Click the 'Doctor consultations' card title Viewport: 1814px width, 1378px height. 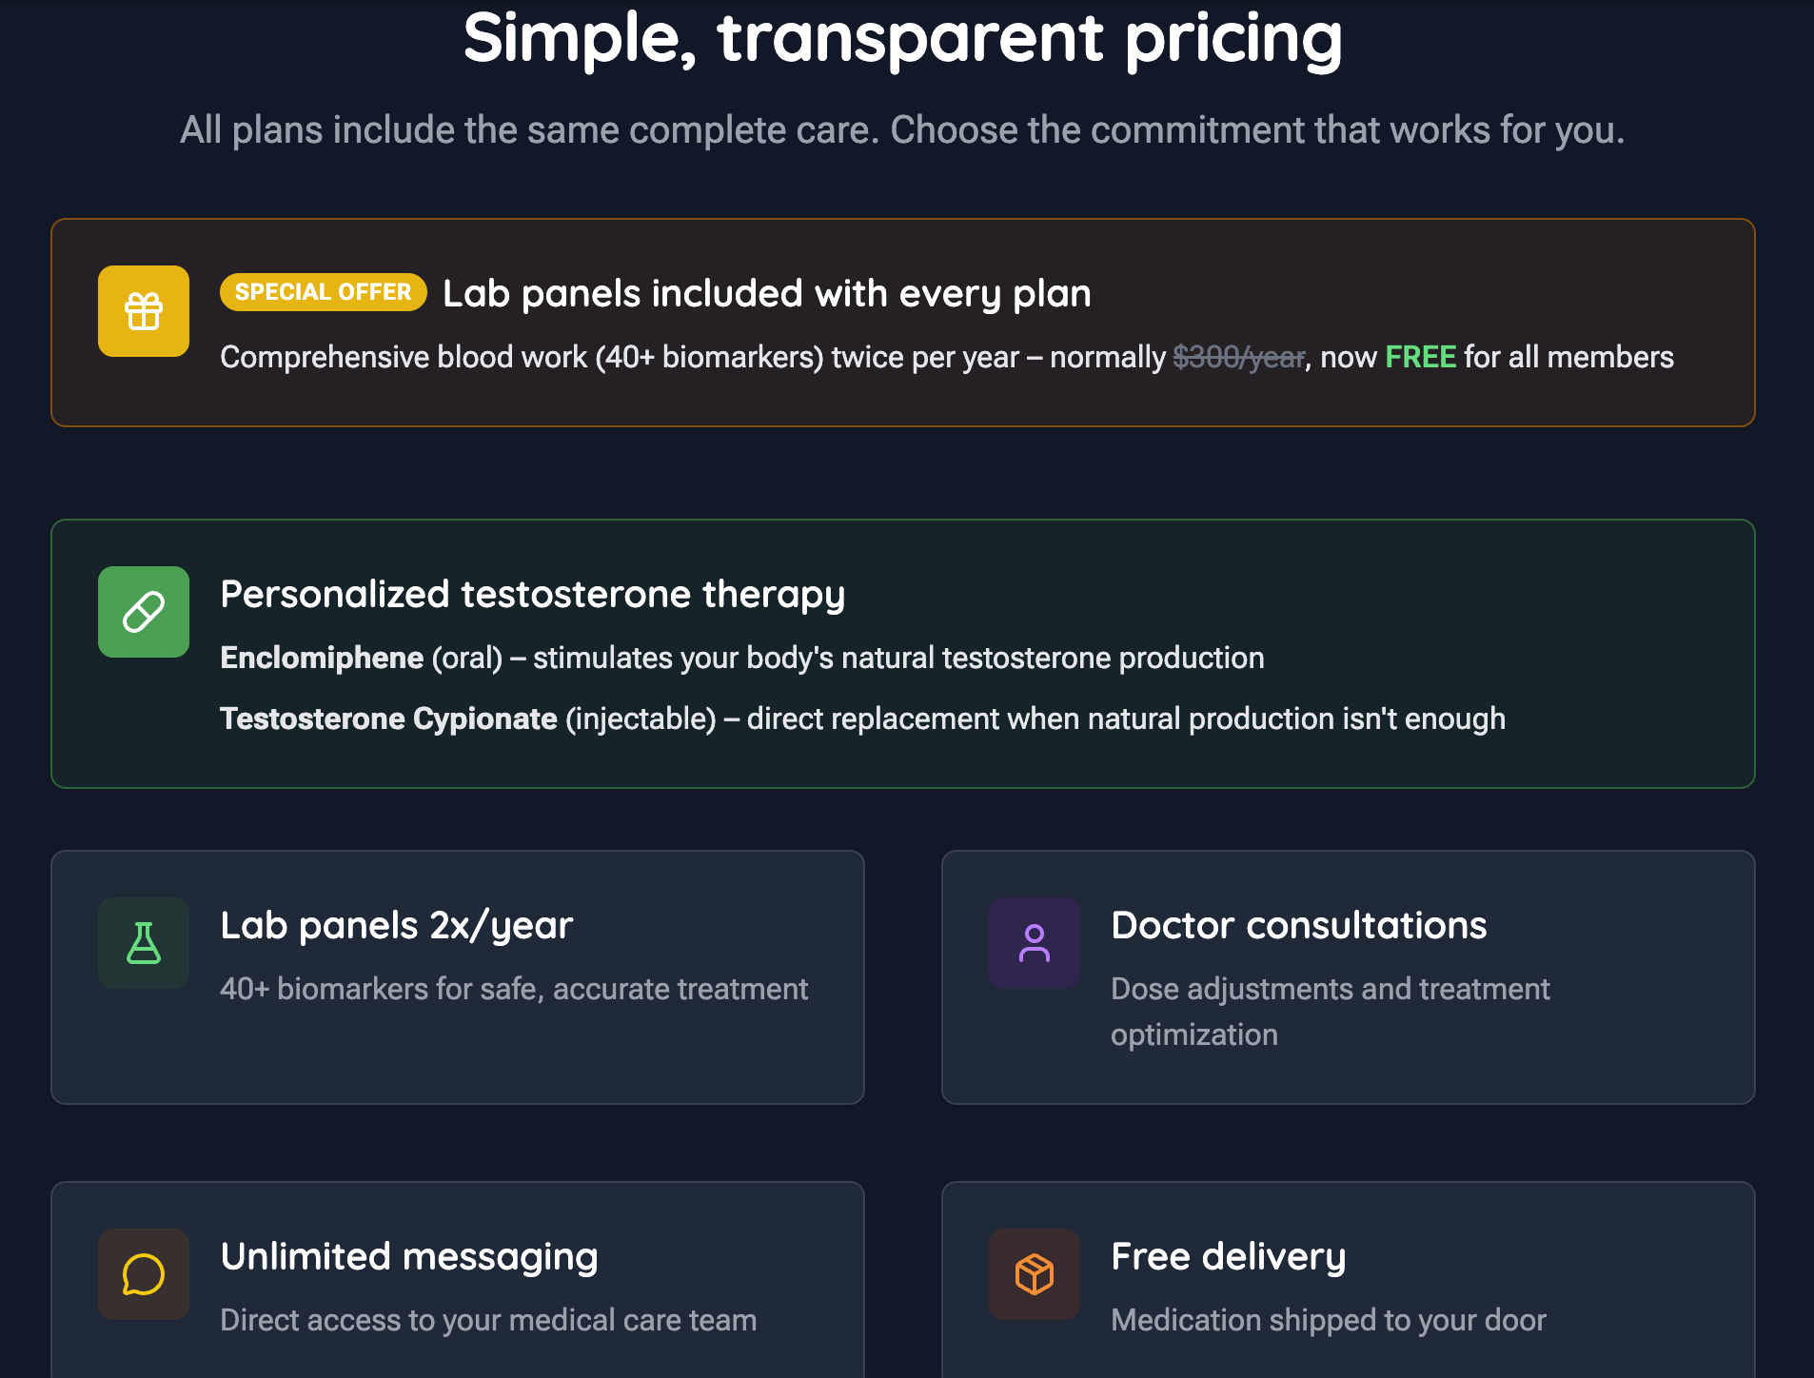pos(1298,925)
